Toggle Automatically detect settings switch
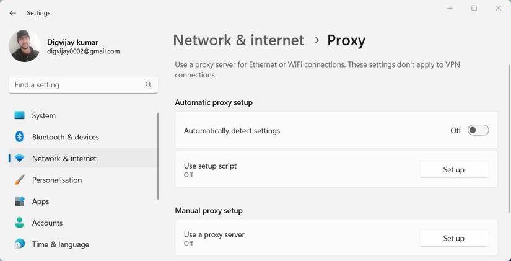 point(478,130)
